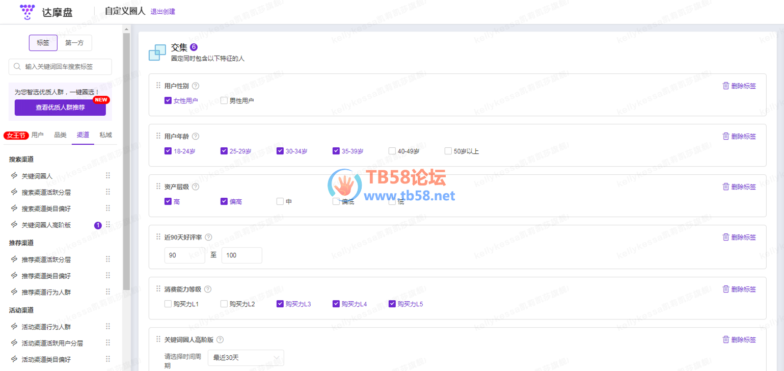This screenshot has height=371, width=784.
Task: Select the 私域 tab
Action: [x=105, y=135]
